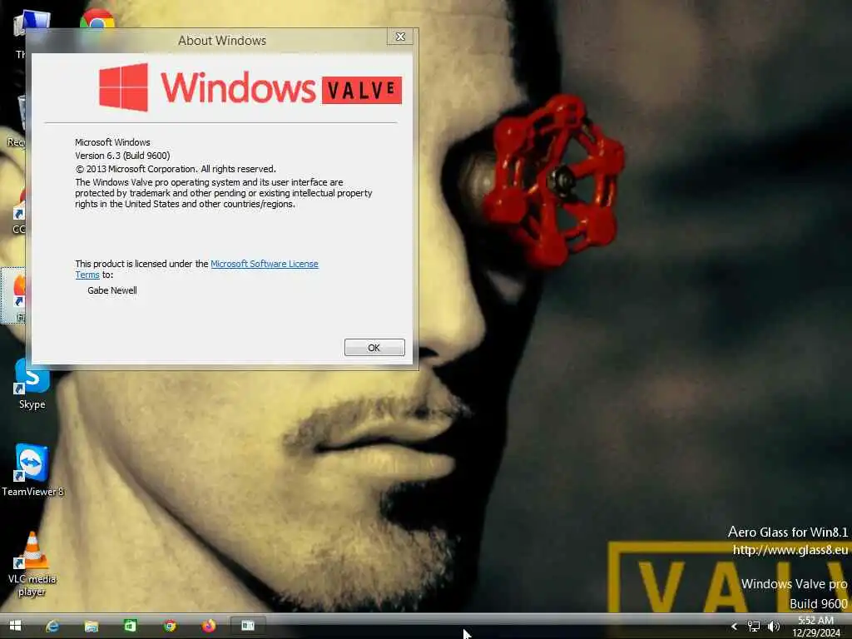
Task: Open the clock showing 5:52 AM
Action: click(816, 627)
